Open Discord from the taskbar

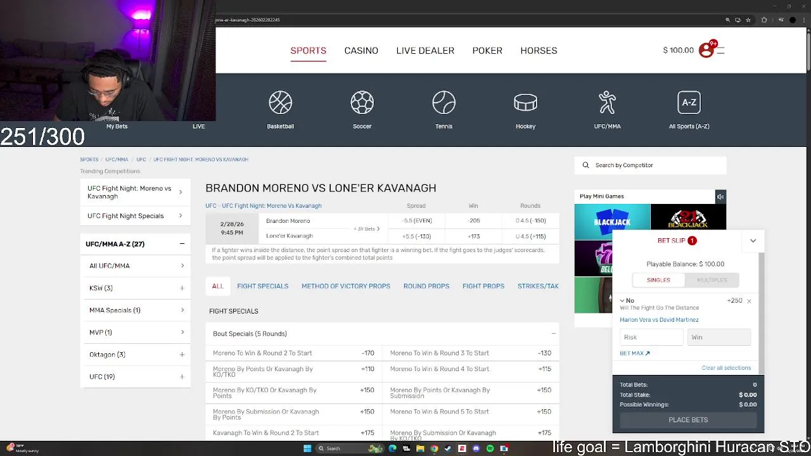click(476, 448)
